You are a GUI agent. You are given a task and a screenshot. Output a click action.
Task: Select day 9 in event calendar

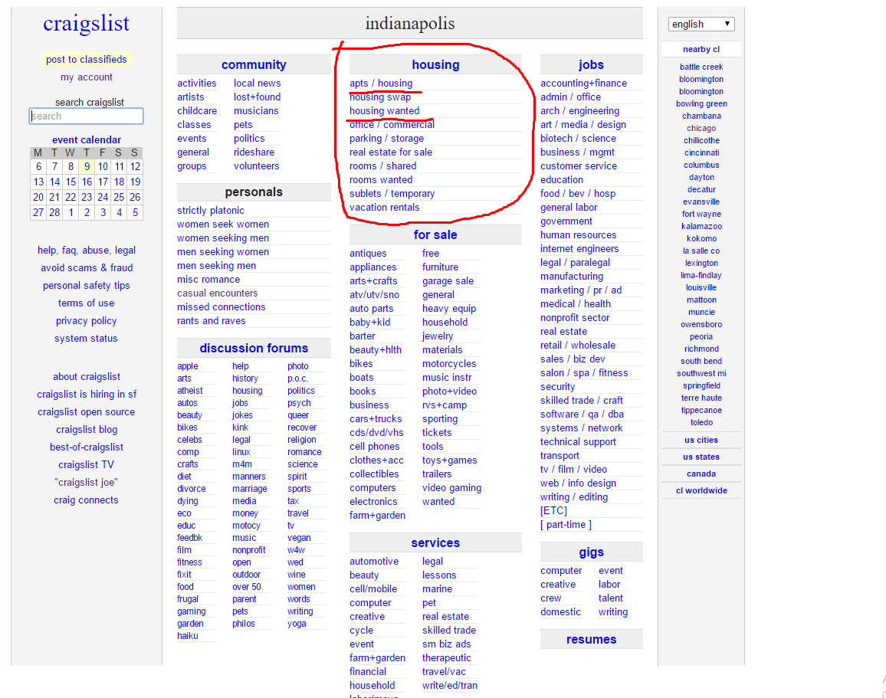point(87,166)
